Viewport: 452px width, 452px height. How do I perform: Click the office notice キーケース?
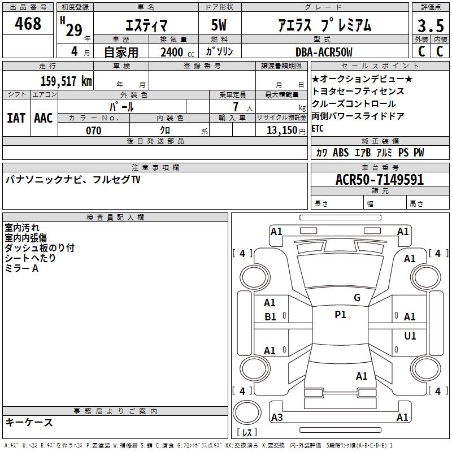point(29,423)
